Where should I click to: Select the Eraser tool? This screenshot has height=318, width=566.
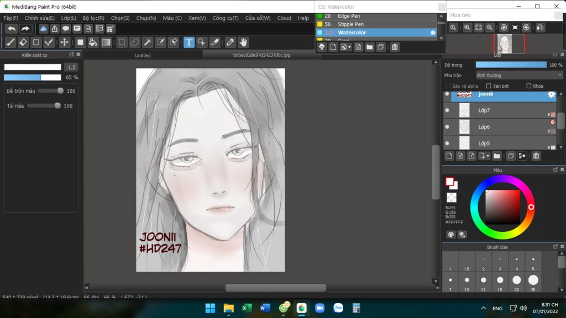[23, 43]
